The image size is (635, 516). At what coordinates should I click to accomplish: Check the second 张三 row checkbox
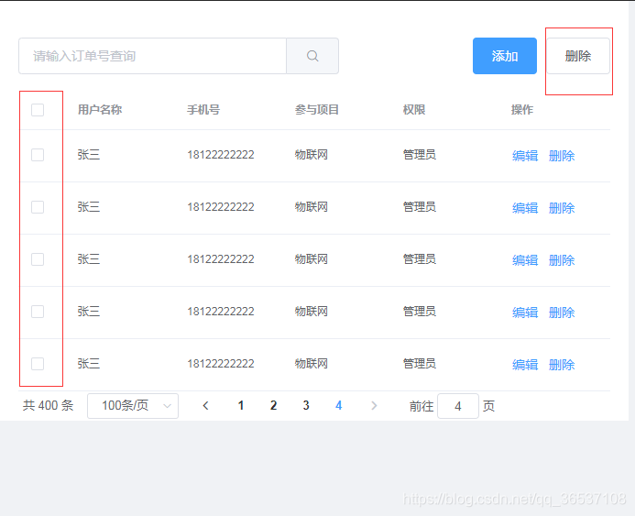coord(38,207)
